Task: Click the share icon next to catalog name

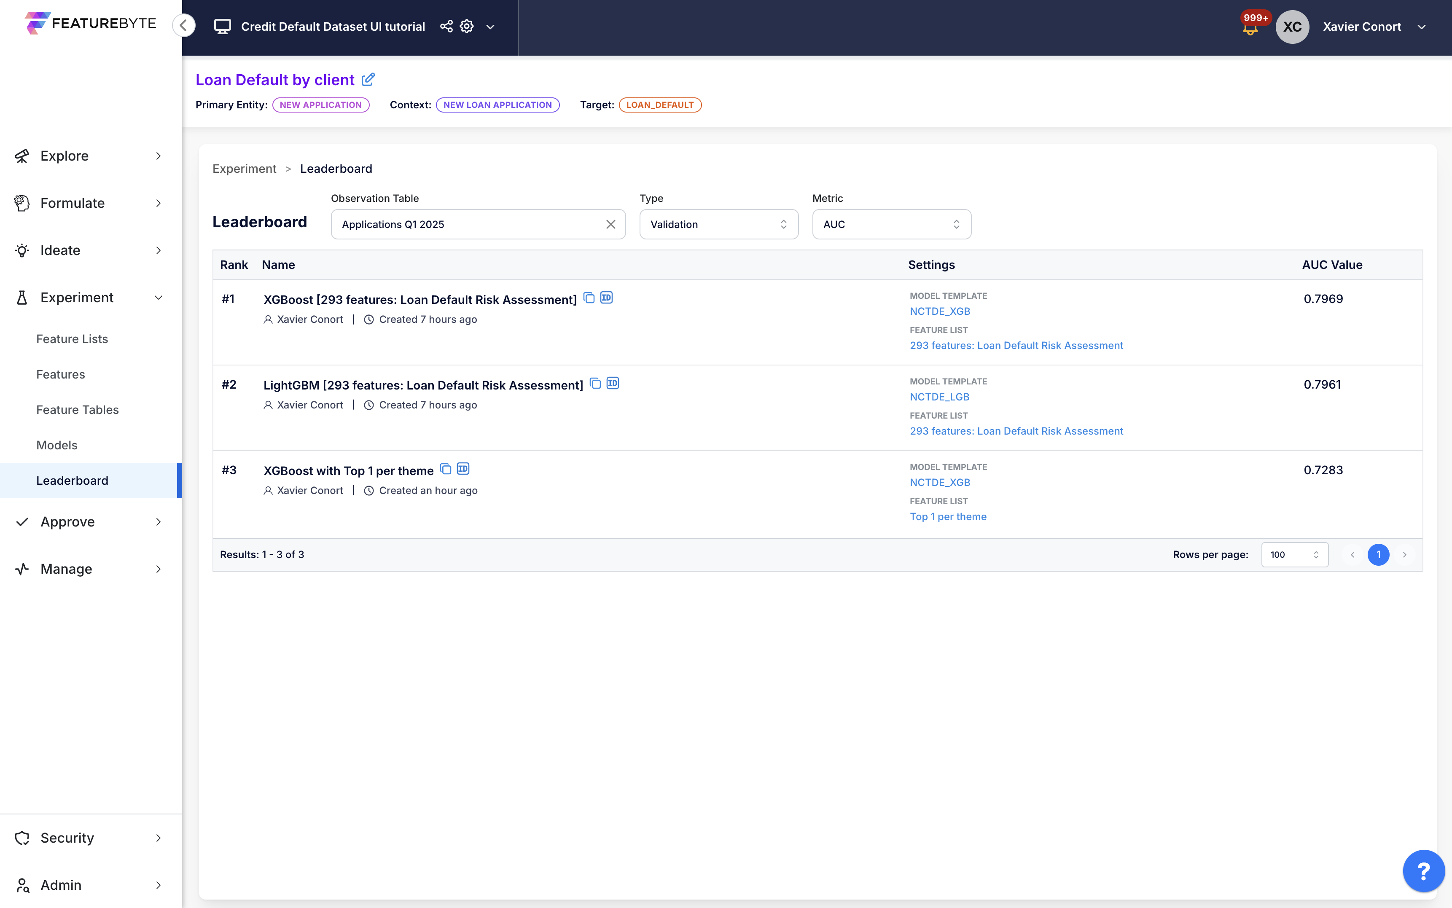Action: pyautogui.click(x=446, y=27)
